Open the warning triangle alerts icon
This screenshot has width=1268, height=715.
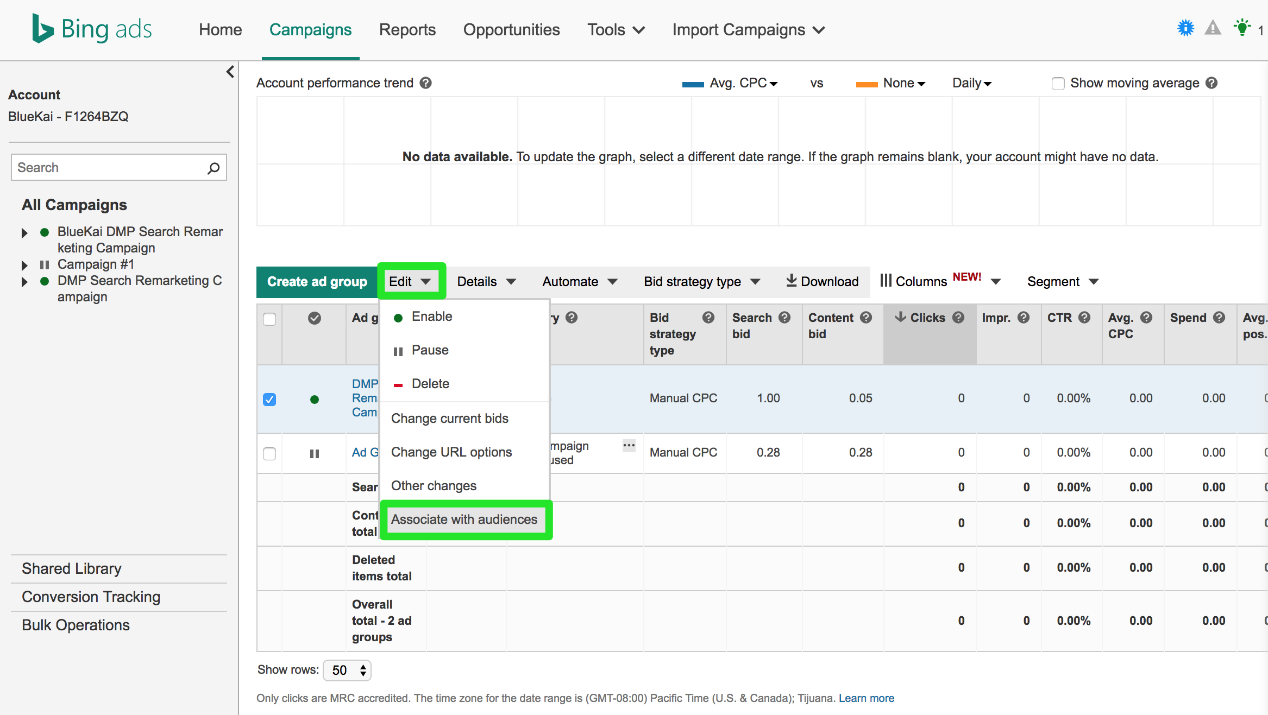[1213, 28]
